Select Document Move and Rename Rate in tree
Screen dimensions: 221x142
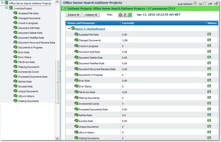pos(37,43)
